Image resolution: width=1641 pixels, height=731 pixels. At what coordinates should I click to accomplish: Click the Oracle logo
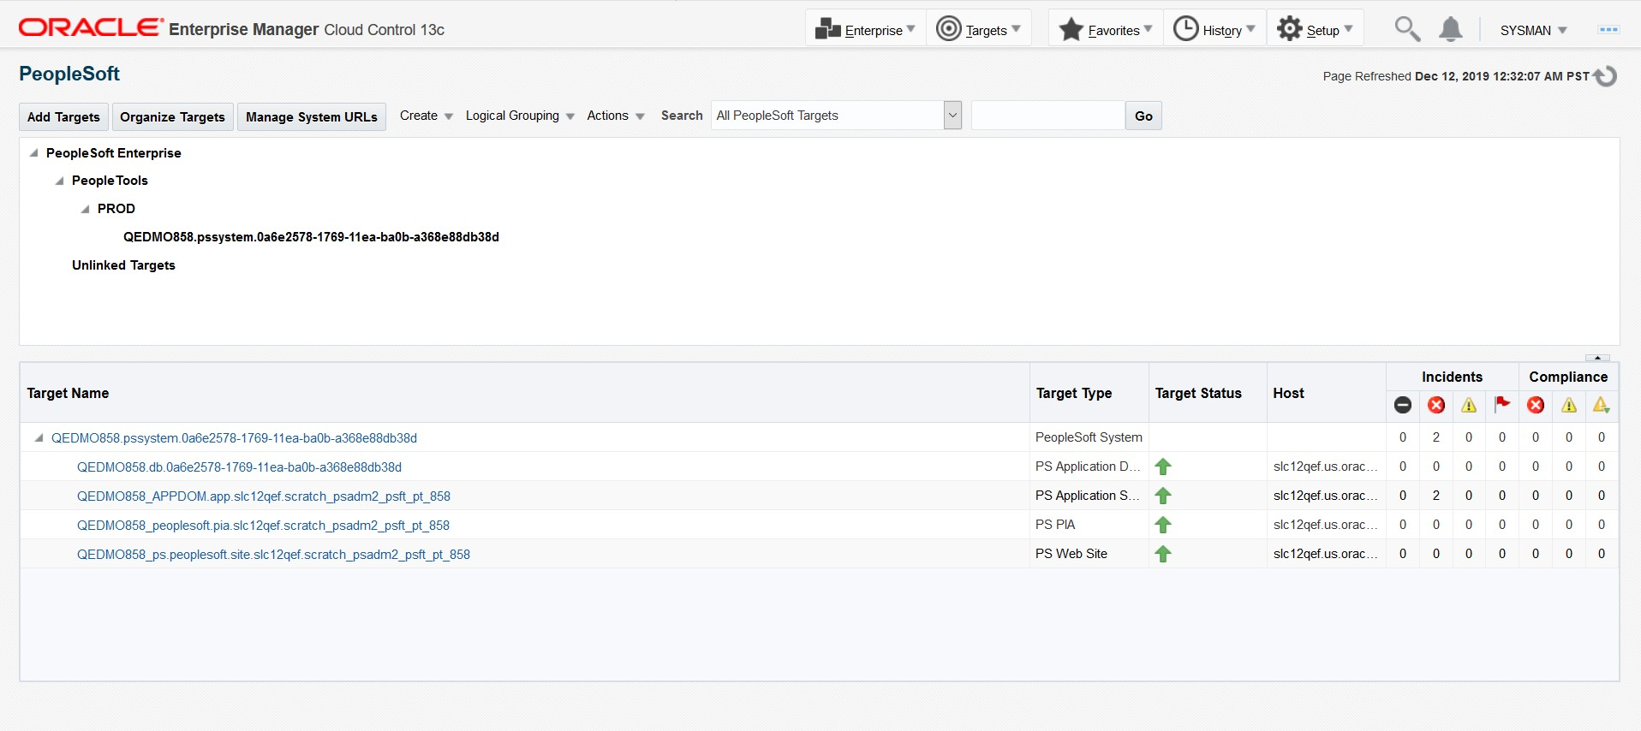[x=91, y=27]
